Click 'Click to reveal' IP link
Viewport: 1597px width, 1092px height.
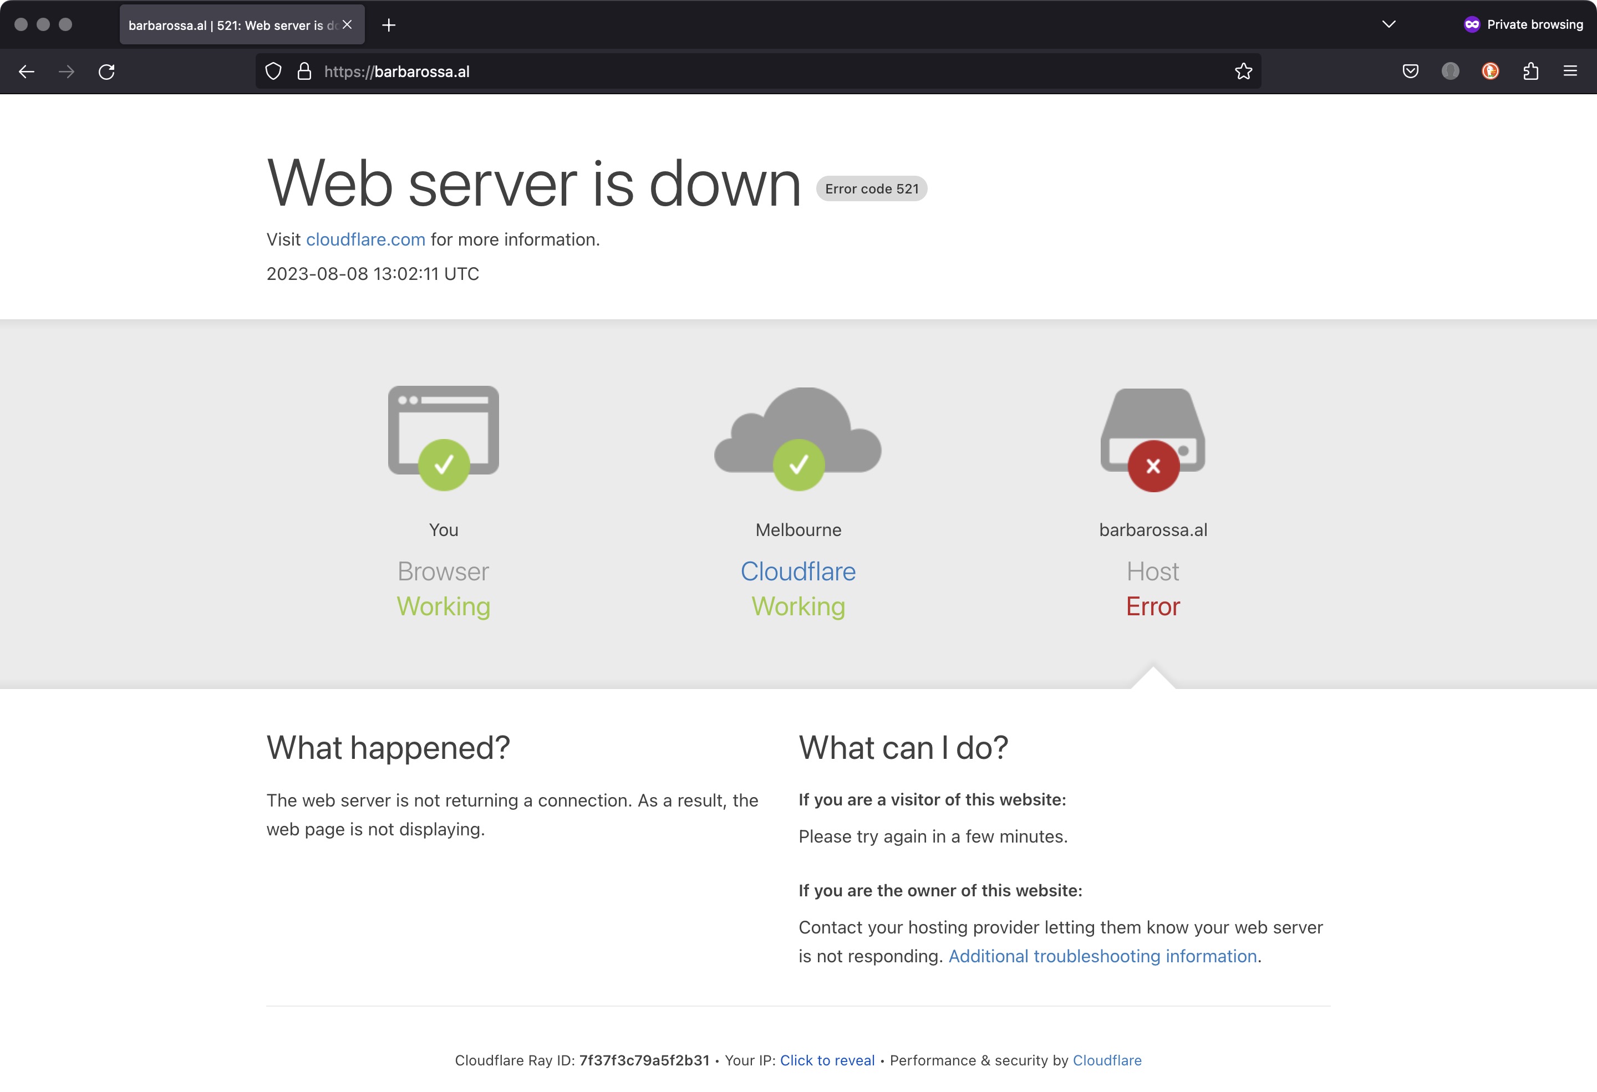pyautogui.click(x=827, y=1060)
